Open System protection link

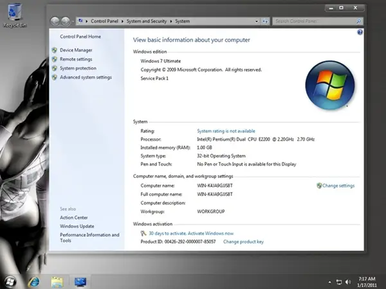[x=78, y=68]
